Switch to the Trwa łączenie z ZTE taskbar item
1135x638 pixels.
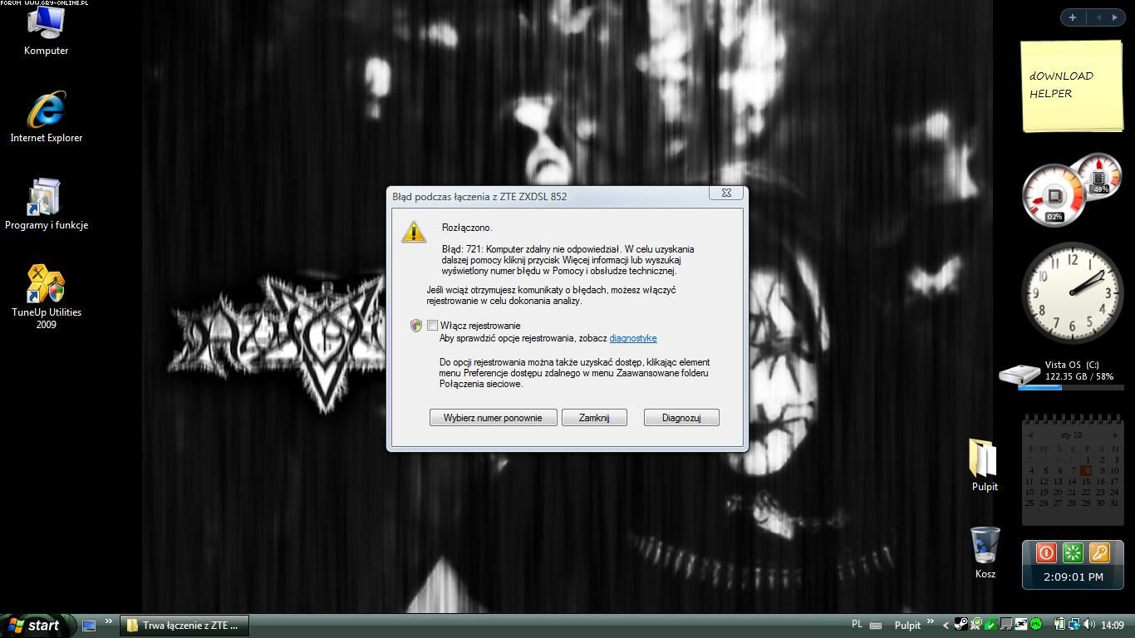183,626
